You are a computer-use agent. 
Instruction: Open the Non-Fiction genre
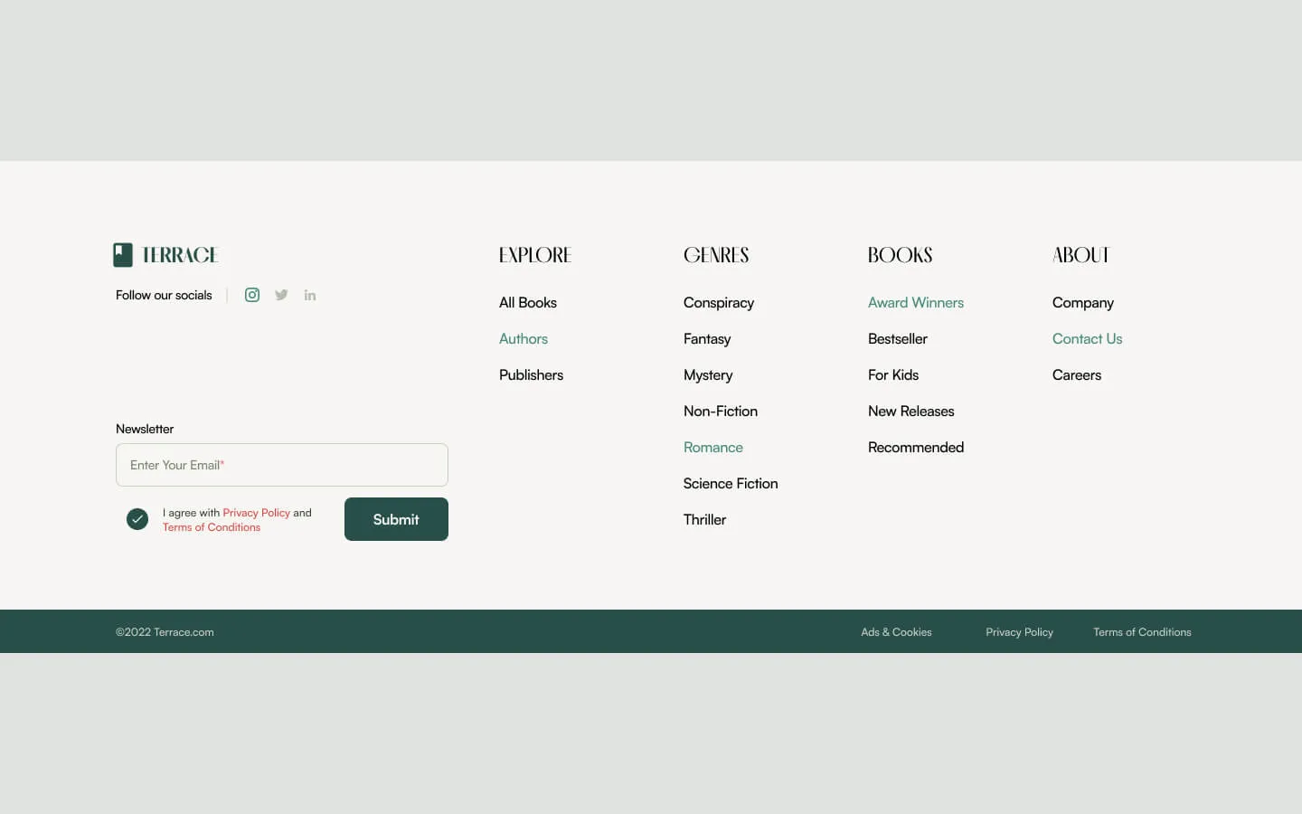coord(721,412)
